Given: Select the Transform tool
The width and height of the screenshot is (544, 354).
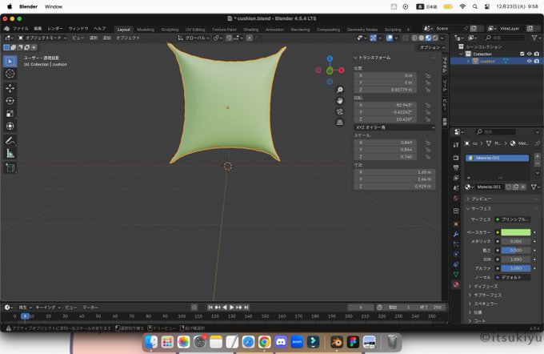Looking at the screenshot, I should coord(10,126).
